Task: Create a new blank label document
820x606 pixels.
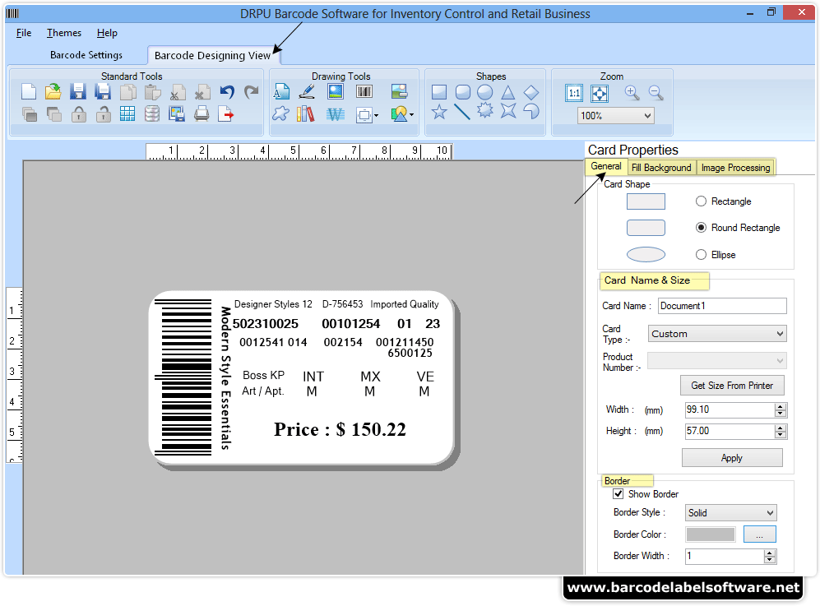Action: coord(29,92)
